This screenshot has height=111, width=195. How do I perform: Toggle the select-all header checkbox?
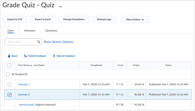[9, 65]
